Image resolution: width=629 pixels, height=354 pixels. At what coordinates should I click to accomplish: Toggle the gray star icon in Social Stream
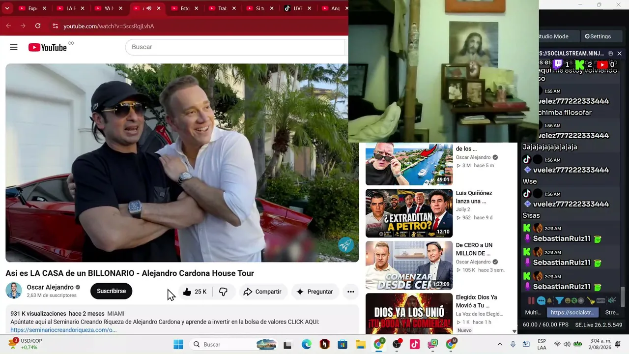pos(581,300)
